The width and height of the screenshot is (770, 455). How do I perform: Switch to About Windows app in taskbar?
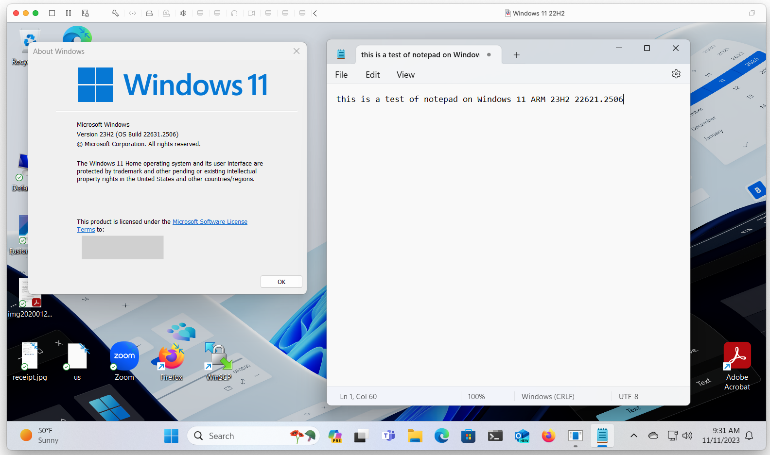coord(575,436)
